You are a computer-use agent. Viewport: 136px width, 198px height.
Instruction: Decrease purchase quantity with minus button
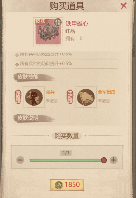[x=20, y=160]
